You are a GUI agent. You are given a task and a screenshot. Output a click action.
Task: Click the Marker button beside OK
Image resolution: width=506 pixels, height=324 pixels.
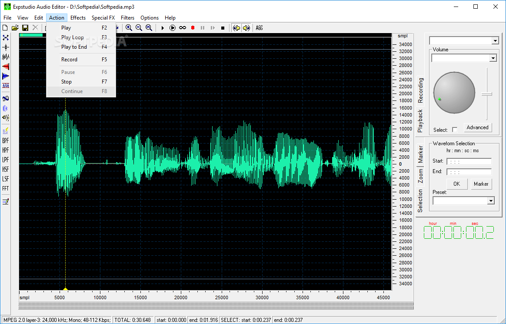[x=481, y=184]
